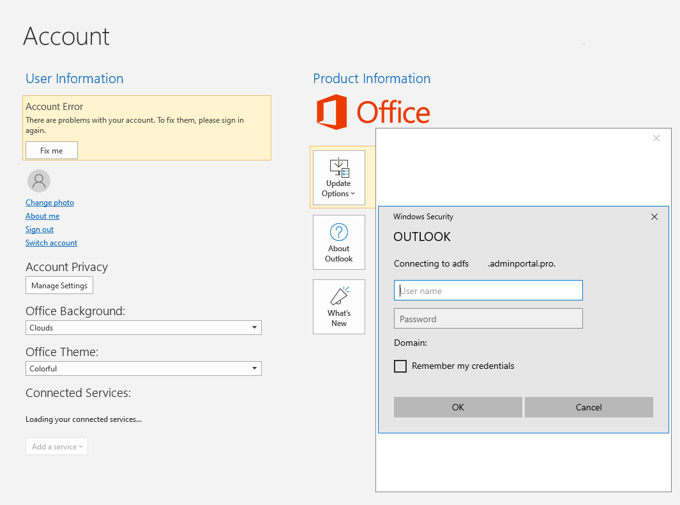The height and width of the screenshot is (505, 680).
Task: Open the Add a service dropdown
Action: click(x=57, y=446)
